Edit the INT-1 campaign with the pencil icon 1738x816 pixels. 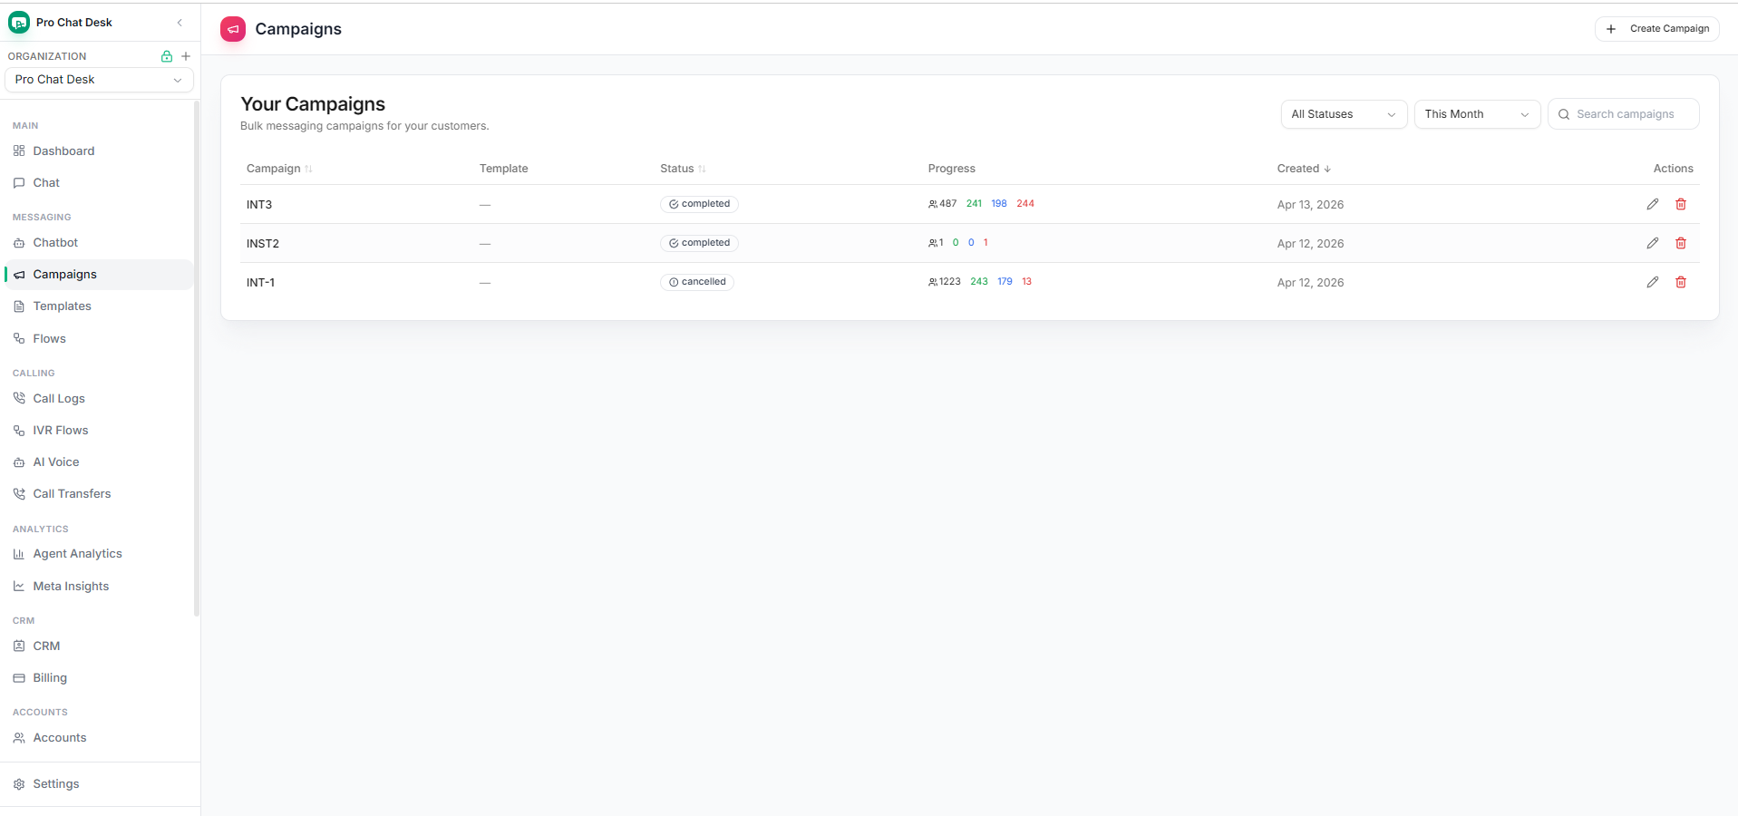[x=1653, y=282]
